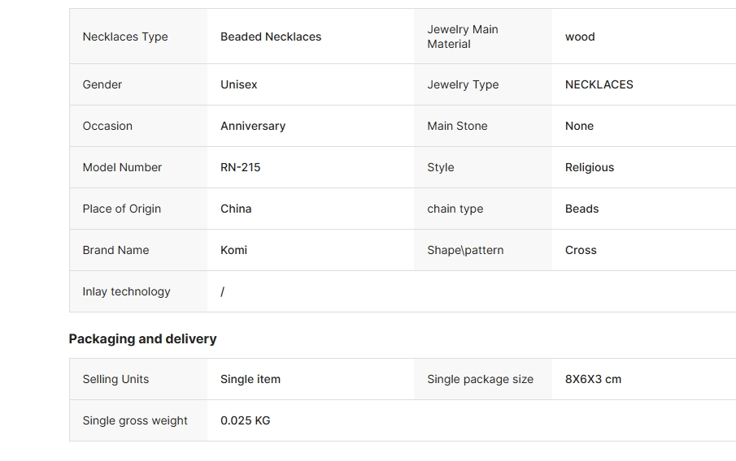Select the 'Single item' selling units value
The height and width of the screenshot is (461, 736).
click(x=250, y=379)
